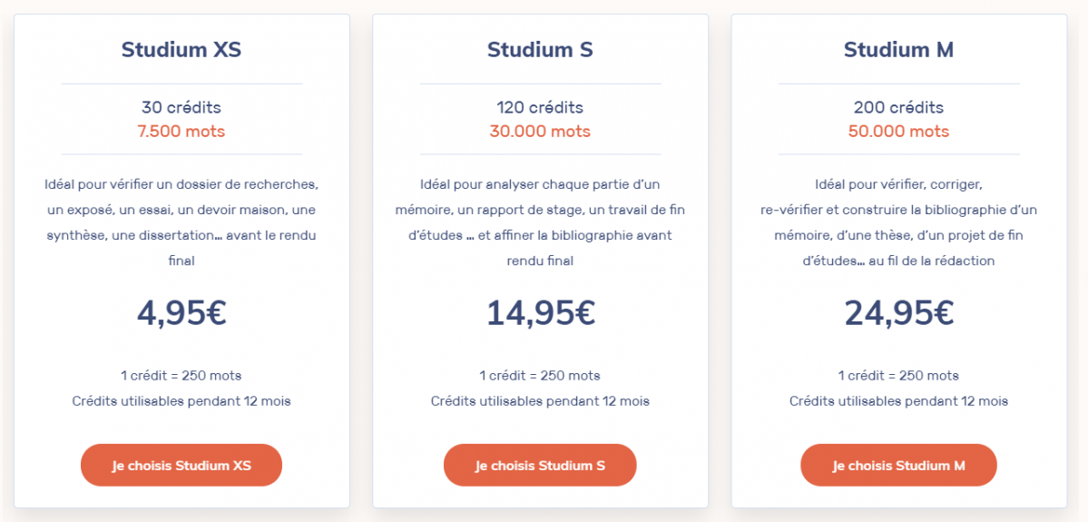Click '1 crédit = 250 mots' under Studium XS
1088x522 pixels.
(x=181, y=375)
